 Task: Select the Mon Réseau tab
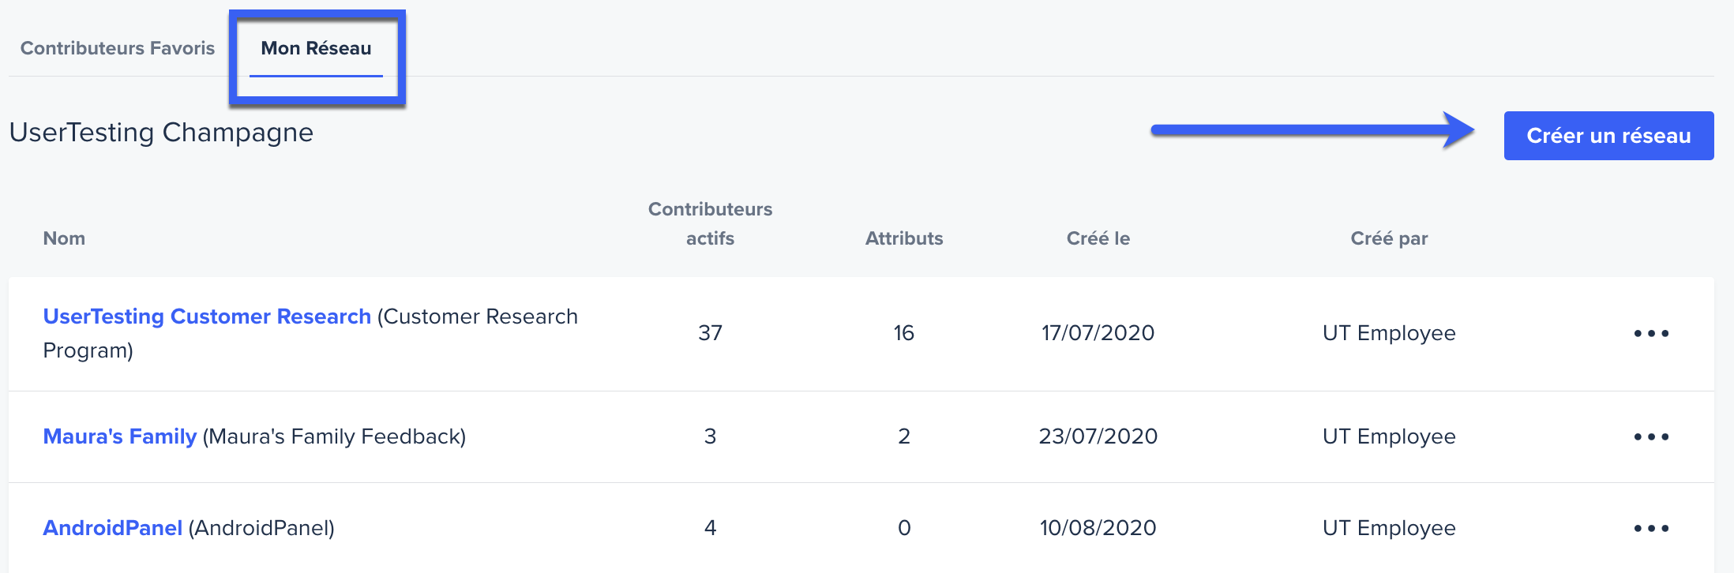coord(316,48)
